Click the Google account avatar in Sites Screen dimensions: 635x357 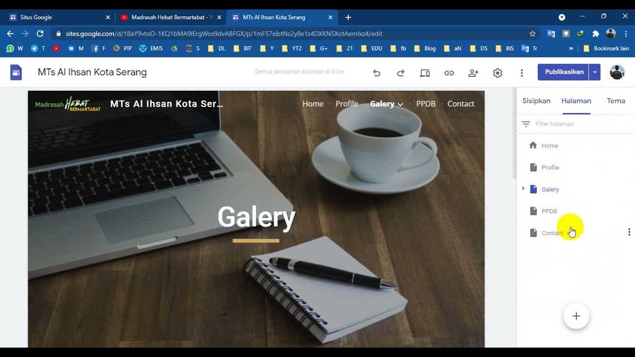tap(617, 72)
